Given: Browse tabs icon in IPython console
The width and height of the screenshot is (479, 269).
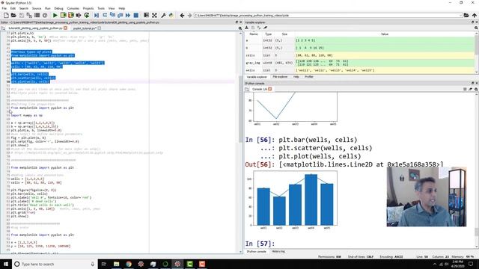Looking at the screenshot, I should click(x=247, y=89).
